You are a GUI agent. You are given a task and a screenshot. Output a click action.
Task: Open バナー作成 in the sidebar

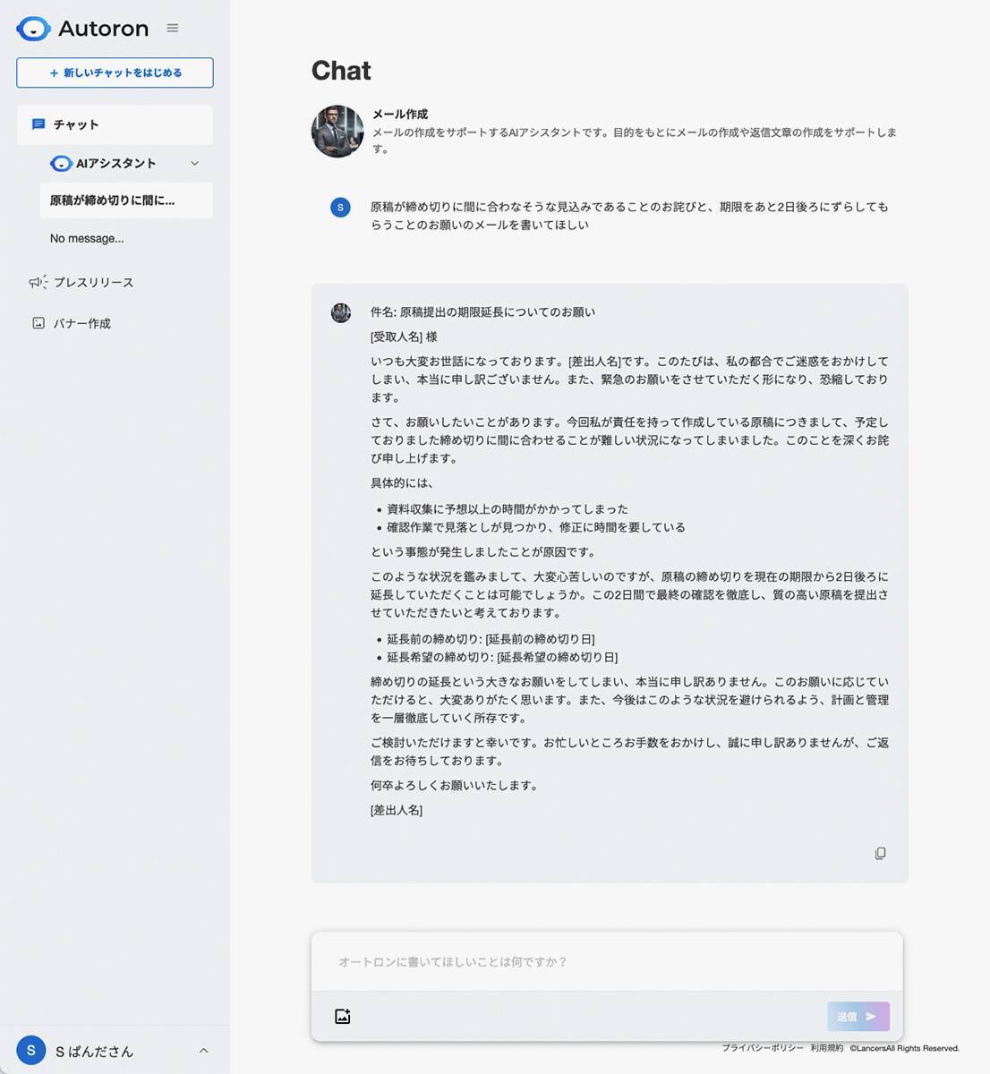coord(81,323)
